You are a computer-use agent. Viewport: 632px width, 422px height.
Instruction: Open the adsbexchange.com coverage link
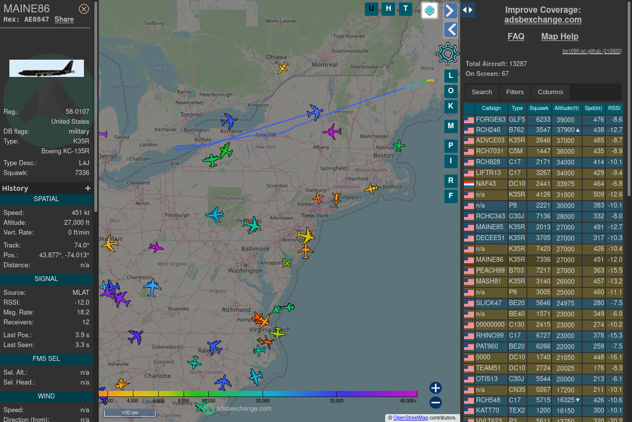coord(543,20)
